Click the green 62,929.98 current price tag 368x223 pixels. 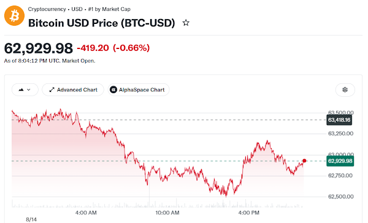[340, 161]
